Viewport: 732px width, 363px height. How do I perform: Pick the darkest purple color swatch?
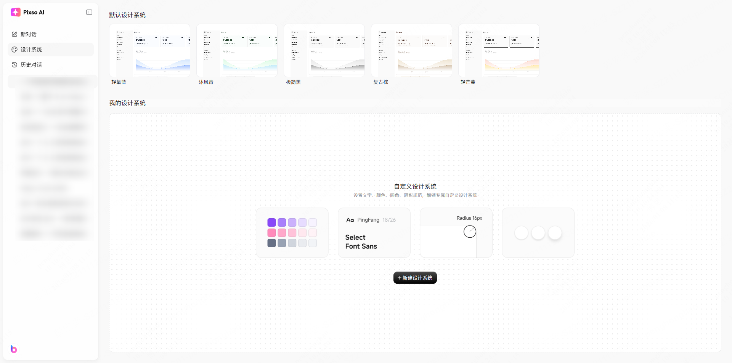[271, 222]
